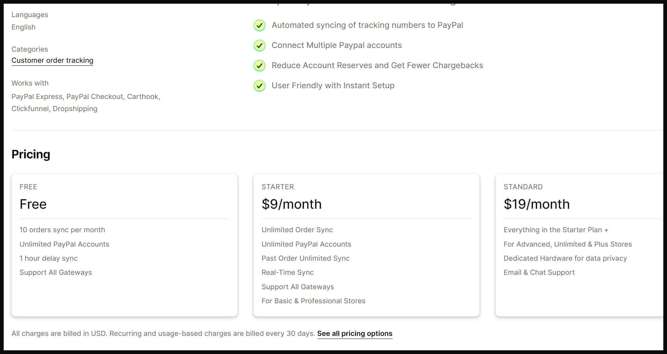Click the Unlimited Order Sync feature line
Image resolution: width=667 pixels, height=354 pixels.
297,230
